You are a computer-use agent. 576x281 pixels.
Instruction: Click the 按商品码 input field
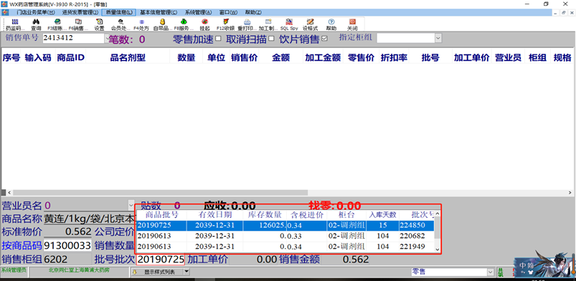click(x=67, y=245)
